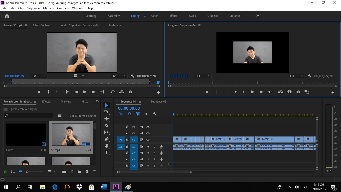Toggle V2 track output eye
Screen dimensions: 341x192
tap(148, 133)
